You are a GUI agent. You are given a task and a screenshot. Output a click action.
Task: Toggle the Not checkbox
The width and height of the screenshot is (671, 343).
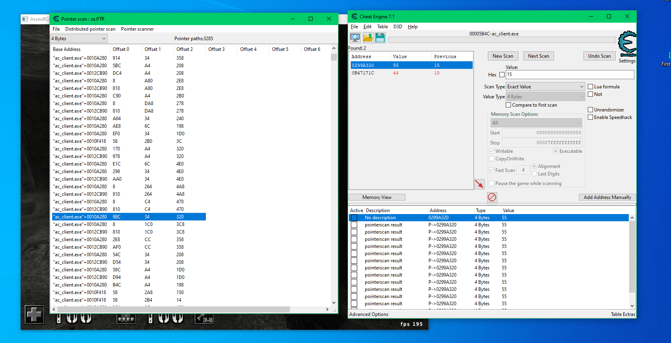pos(591,94)
